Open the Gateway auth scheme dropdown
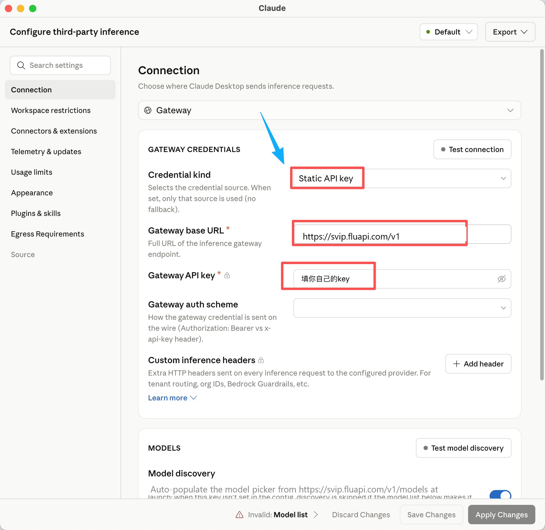 [x=402, y=308]
